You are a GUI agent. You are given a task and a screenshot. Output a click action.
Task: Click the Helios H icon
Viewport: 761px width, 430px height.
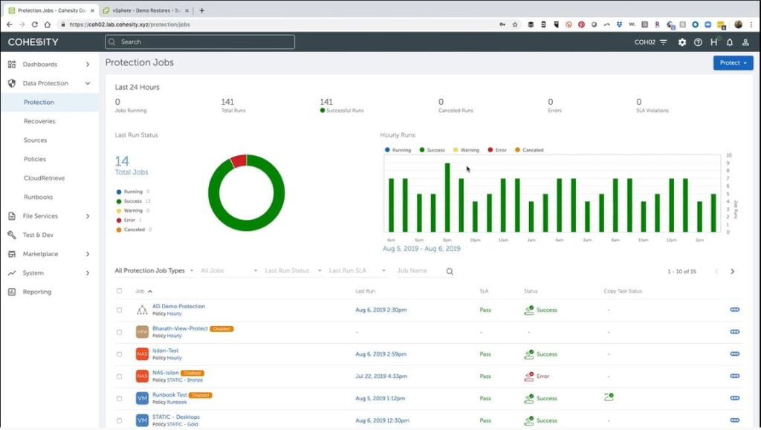(714, 42)
